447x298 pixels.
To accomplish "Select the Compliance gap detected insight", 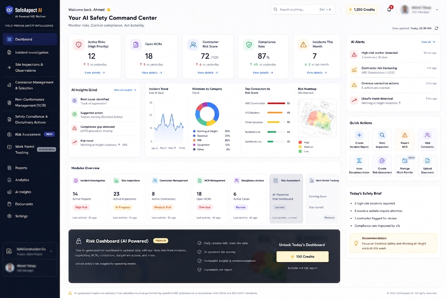I will click(x=104, y=128).
